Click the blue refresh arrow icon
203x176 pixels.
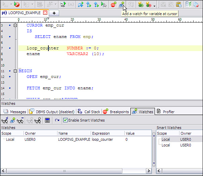(x=57, y=120)
